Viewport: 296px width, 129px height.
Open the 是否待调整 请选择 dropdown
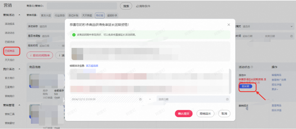[x=46, y=36]
